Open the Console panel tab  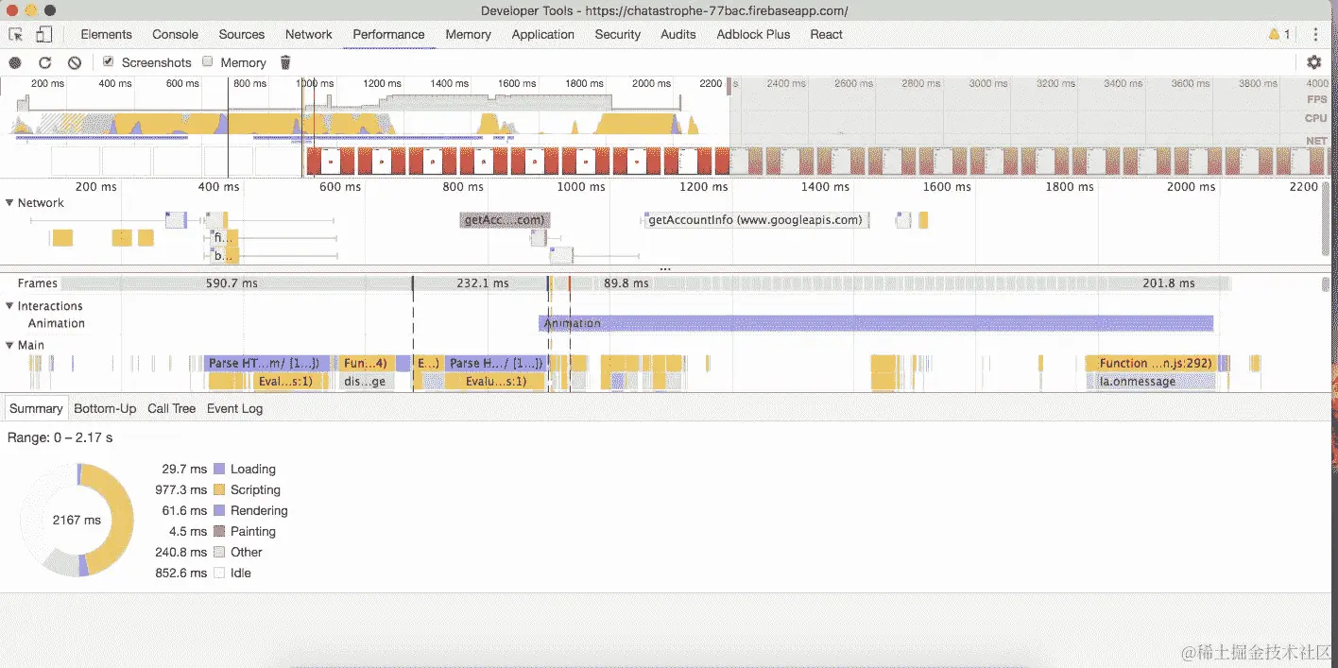pyautogui.click(x=175, y=34)
